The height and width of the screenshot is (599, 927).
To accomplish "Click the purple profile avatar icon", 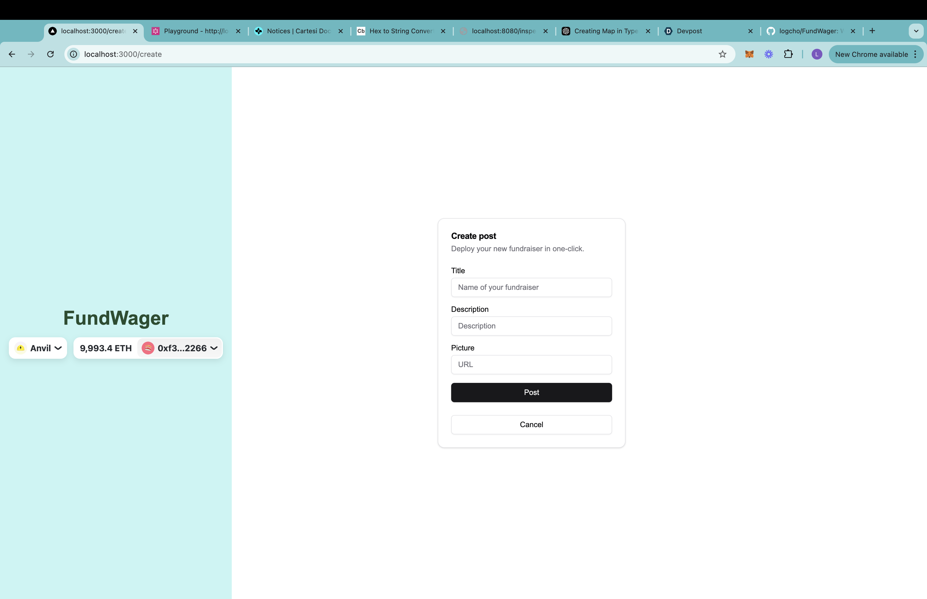I will tap(816, 54).
